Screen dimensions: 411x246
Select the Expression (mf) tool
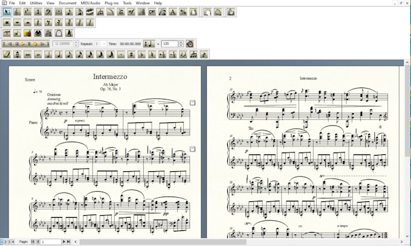131,12
